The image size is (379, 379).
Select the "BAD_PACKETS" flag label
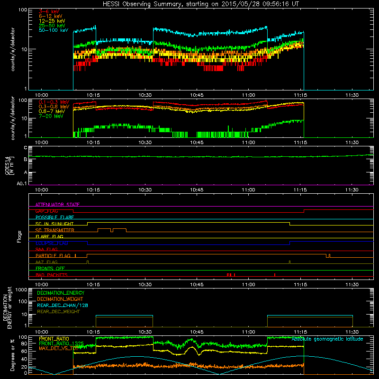click(x=52, y=275)
